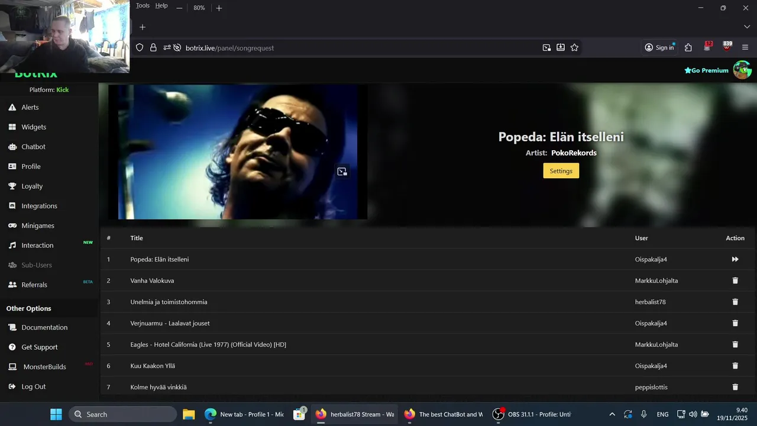
Task: Click Get Support in sidebar
Action: (40, 347)
